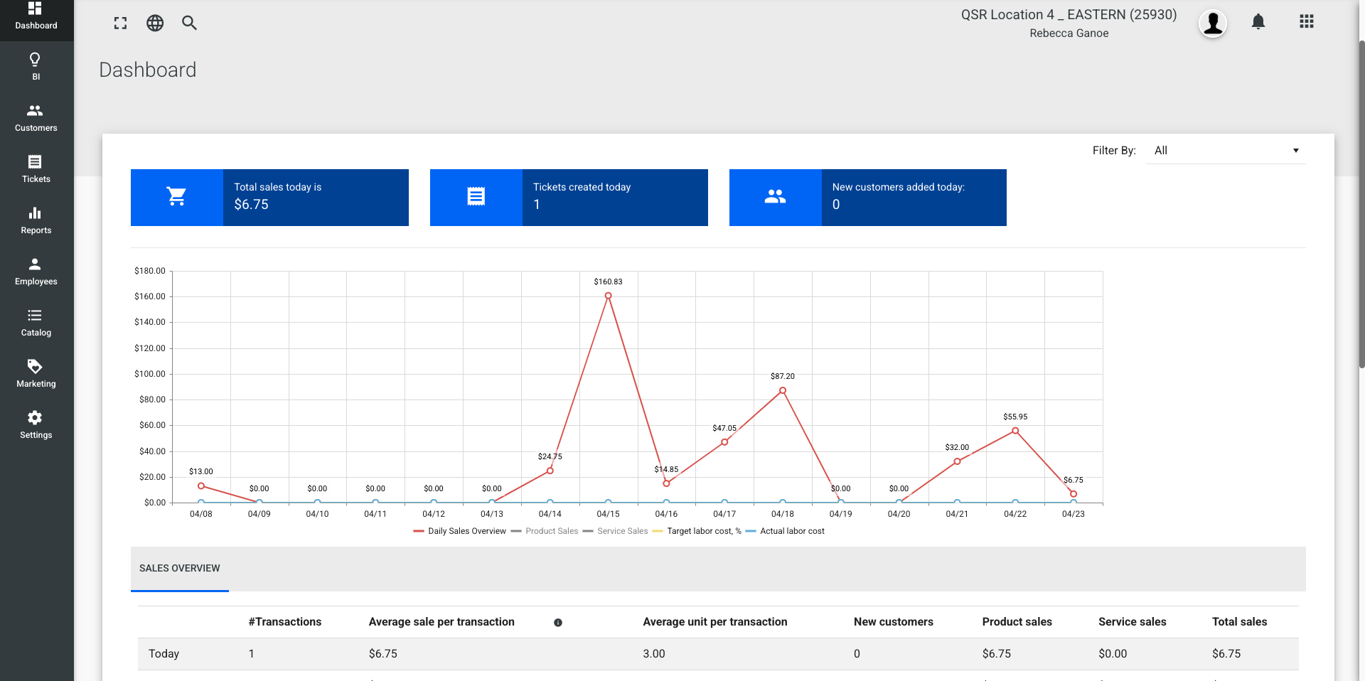The width and height of the screenshot is (1365, 681).
Task: Click the search magnifier icon
Action: coord(189,23)
